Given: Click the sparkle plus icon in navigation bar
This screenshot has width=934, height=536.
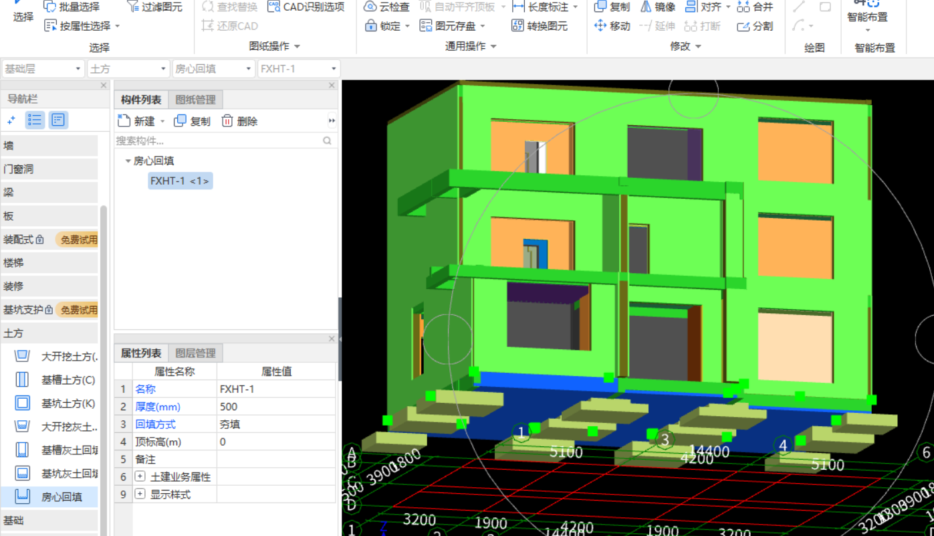Looking at the screenshot, I should point(11,120).
